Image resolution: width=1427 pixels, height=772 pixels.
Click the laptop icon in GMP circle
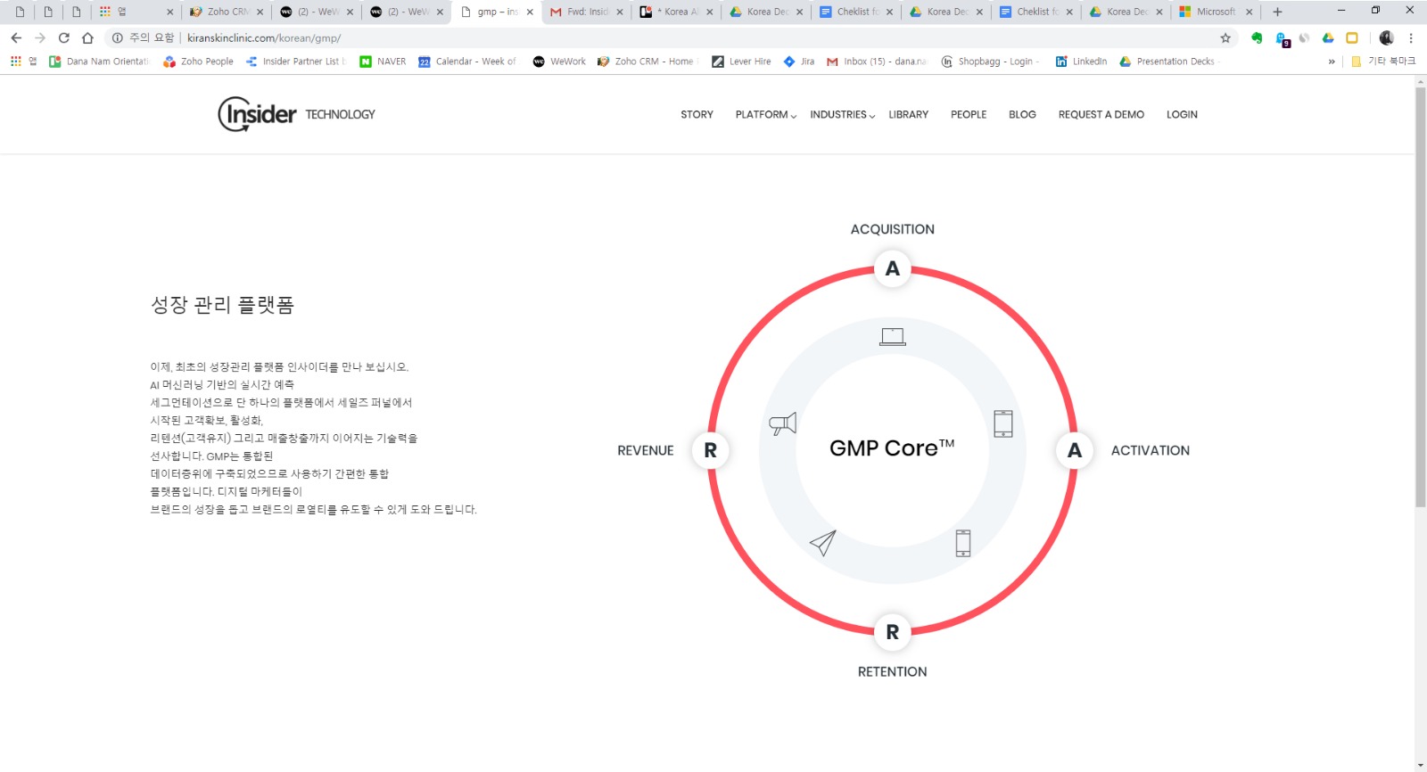tap(892, 337)
